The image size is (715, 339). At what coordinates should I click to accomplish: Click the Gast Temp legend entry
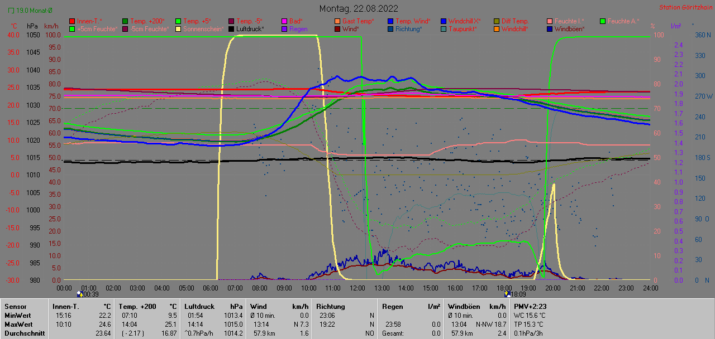pos(354,21)
